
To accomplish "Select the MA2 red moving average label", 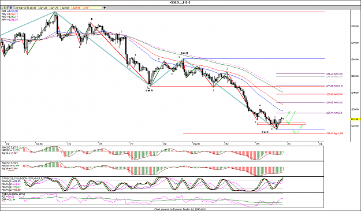I will (x=10, y=14).
